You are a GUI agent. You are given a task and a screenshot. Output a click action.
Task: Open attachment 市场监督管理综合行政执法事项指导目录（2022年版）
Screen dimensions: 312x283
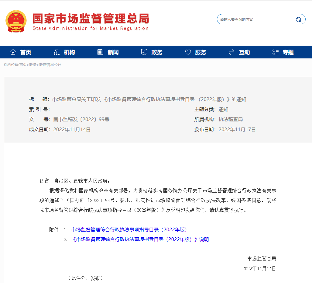[x=129, y=229]
